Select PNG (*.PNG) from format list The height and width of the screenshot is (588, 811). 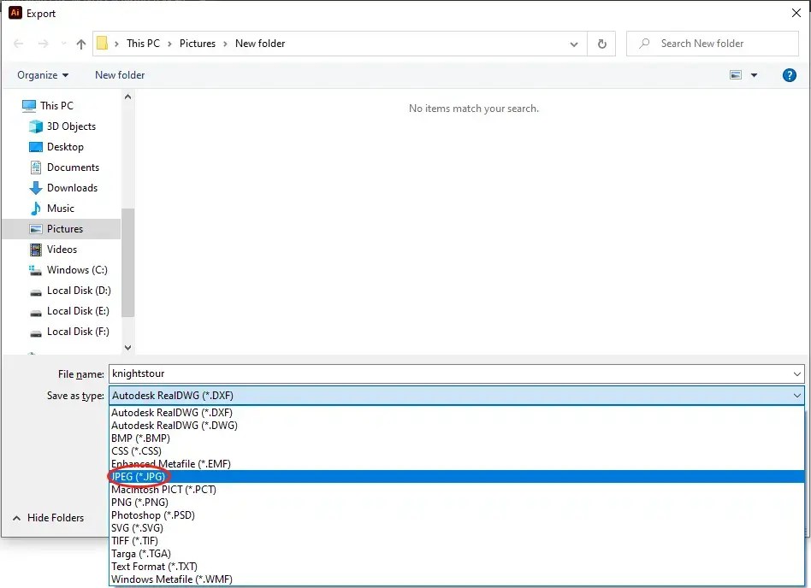coord(140,502)
